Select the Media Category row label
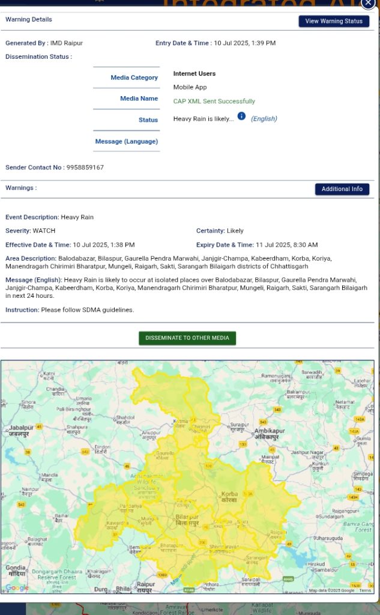Image resolution: width=380 pixels, height=615 pixels. [134, 77]
